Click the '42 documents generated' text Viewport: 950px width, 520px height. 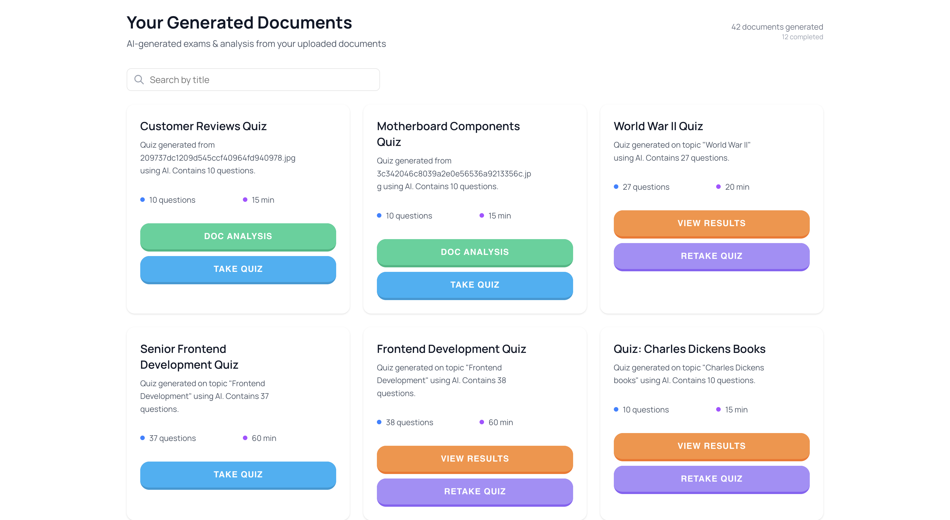pyautogui.click(x=777, y=27)
